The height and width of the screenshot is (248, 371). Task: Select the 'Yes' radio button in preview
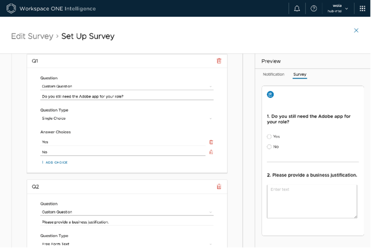tap(269, 137)
